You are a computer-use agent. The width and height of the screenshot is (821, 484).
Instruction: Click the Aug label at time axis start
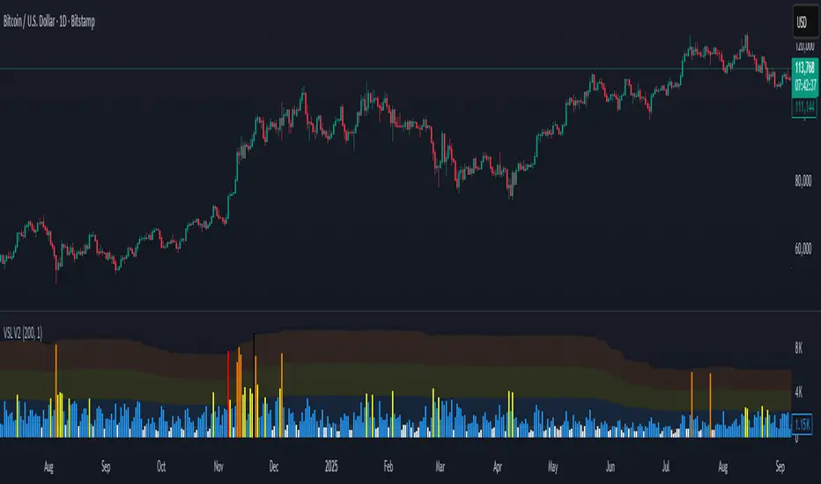click(x=48, y=466)
